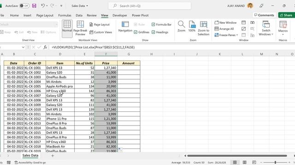295x165 pixels.
Task: Click the Comments button
Action: pos(264,15)
